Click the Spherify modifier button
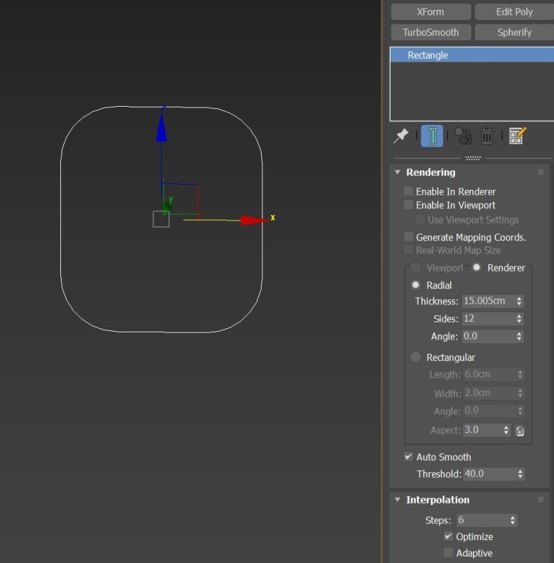The width and height of the screenshot is (554, 563). (x=515, y=32)
